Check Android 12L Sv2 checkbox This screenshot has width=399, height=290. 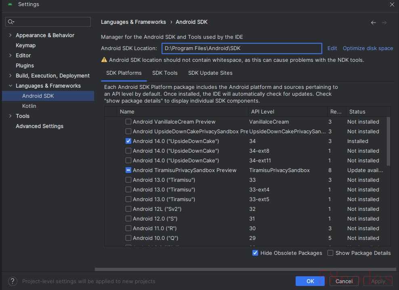point(128,209)
